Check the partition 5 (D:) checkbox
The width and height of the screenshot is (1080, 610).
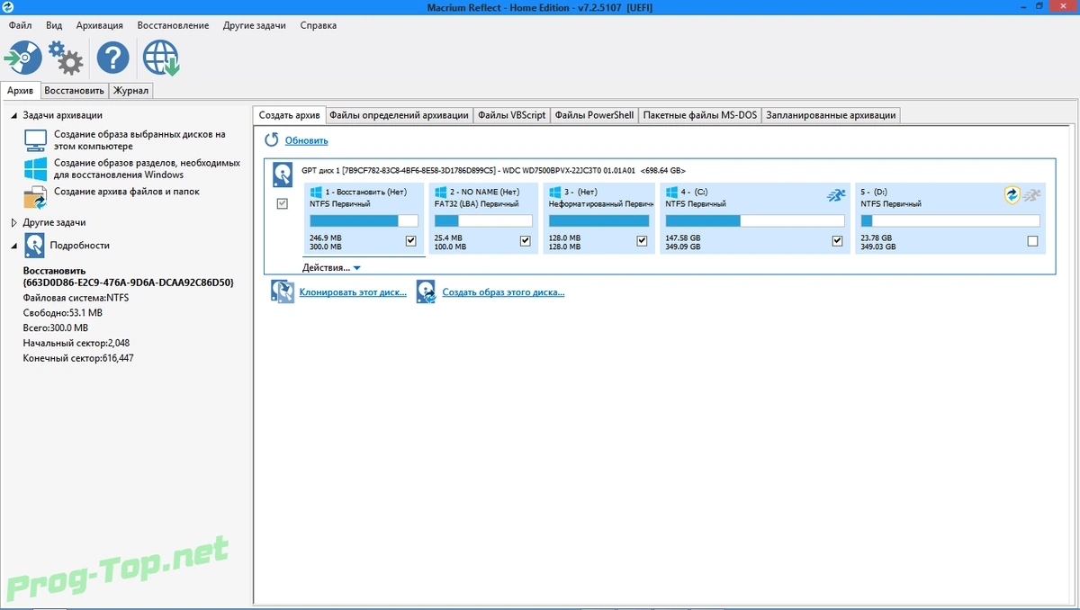(1032, 241)
